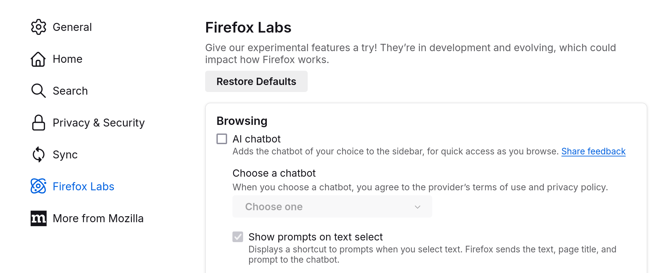
Task: Click the Show prompts on text select label
Action: pyautogui.click(x=315, y=237)
